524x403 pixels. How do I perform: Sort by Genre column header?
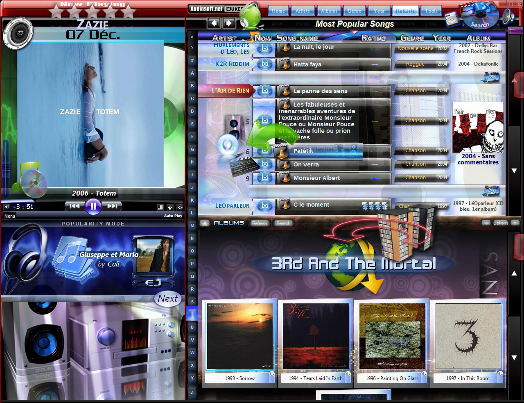click(x=412, y=38)
